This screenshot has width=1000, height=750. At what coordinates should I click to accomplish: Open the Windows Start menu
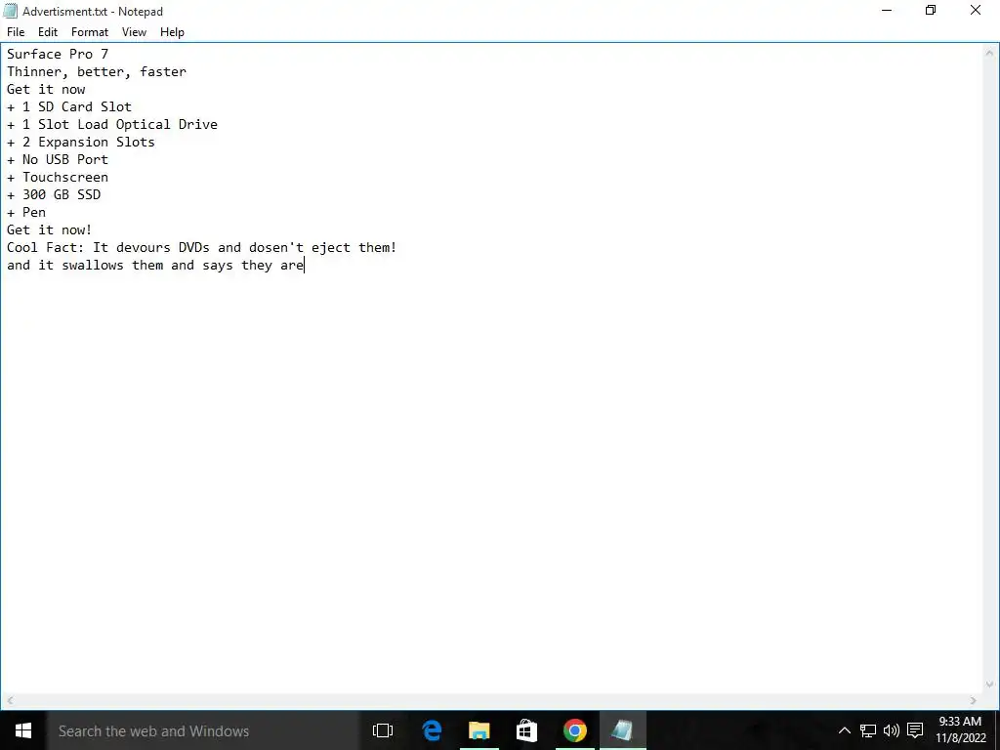[x=23, y=730]
